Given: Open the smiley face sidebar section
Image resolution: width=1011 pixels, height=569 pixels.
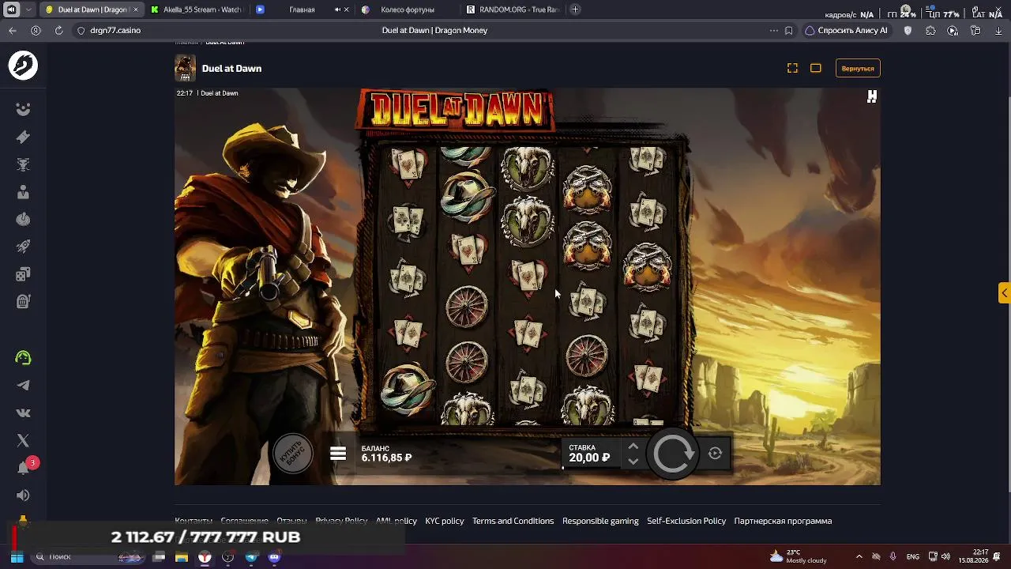Looking at the screenshot, I should [23, 109].
